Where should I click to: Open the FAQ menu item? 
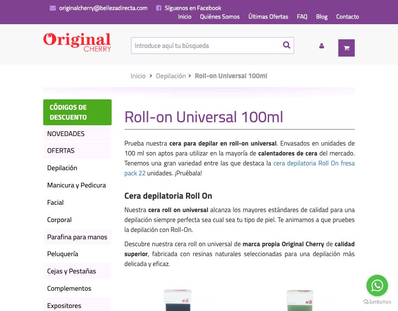302,17
